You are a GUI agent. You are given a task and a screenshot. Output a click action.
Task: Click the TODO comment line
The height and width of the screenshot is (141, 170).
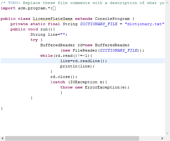coord(83,3)
